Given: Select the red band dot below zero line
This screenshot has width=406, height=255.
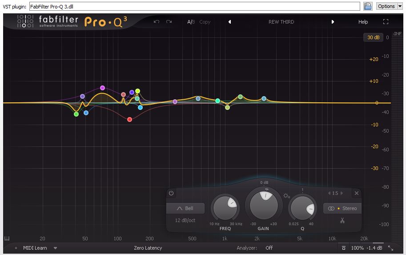Looking at the screenshot, I should coord(130,119).
